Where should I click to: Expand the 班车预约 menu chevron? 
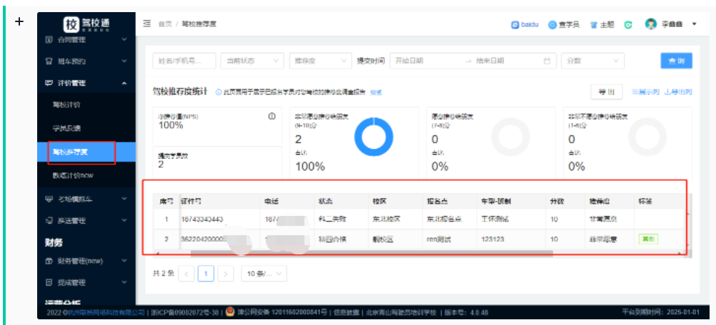coord(124,61)
